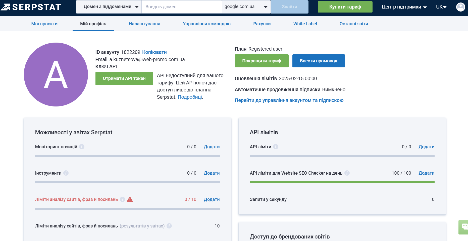This screenshot has height=241, width=468.
Task: Click the Доступ до брендованих звітів heading
Action: [x=290, y=236]
